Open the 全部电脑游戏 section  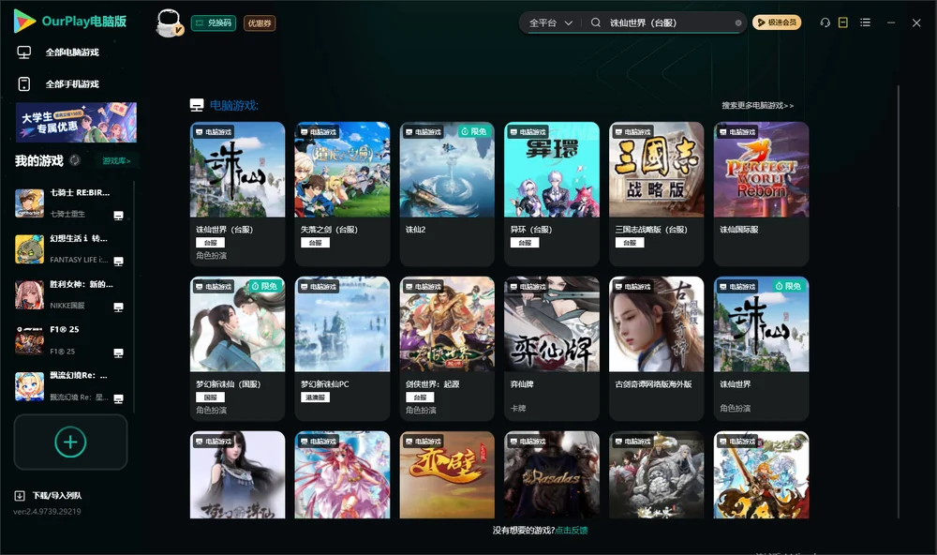[58, 52]
